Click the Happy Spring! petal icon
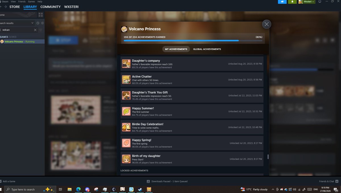341x193 pixels. pos(126,143)
